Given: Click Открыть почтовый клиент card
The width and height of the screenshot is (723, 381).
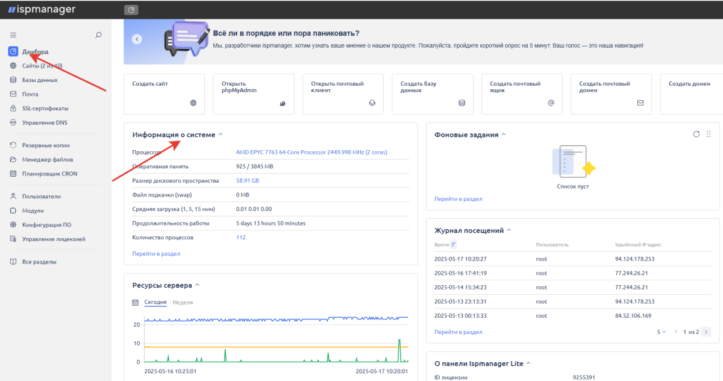Looking at the screenshot, I should point(343,94).
